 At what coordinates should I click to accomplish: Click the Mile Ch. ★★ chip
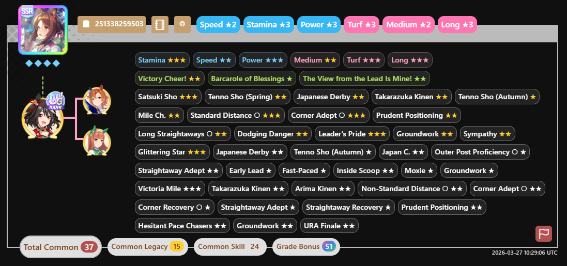pyautogui.click(x=159, y=115)
